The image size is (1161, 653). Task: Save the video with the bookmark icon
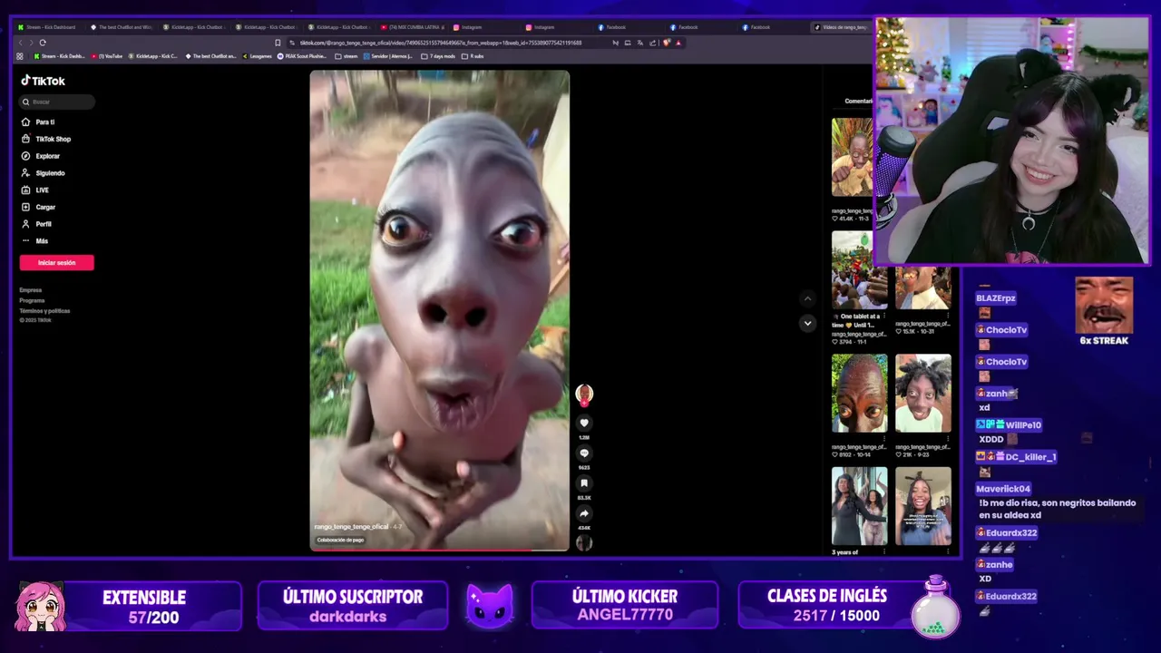pos(584,483)
